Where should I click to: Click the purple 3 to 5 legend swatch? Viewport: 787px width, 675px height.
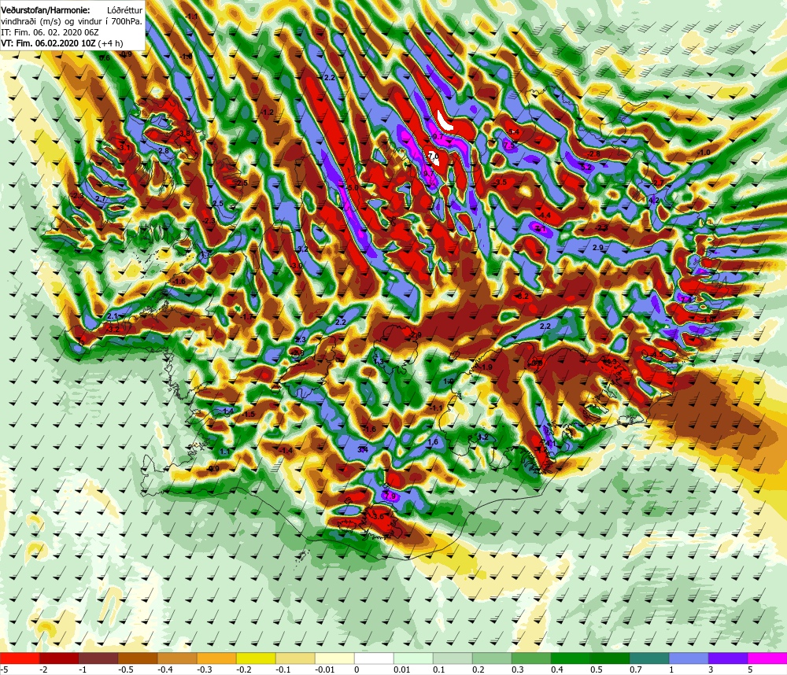point(728,658)
